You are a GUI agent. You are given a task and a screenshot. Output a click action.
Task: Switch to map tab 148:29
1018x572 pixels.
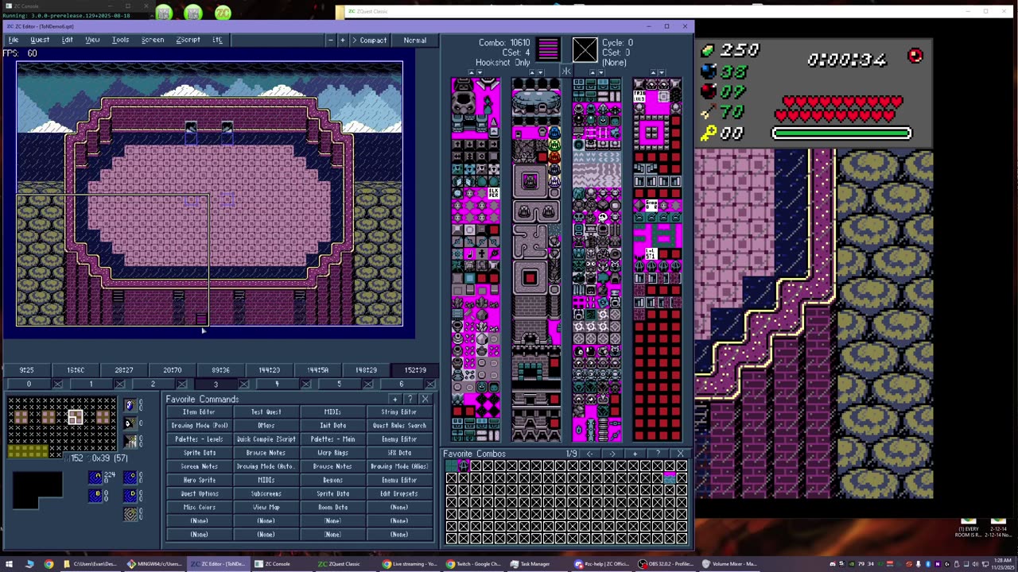[x=366, y=370]
